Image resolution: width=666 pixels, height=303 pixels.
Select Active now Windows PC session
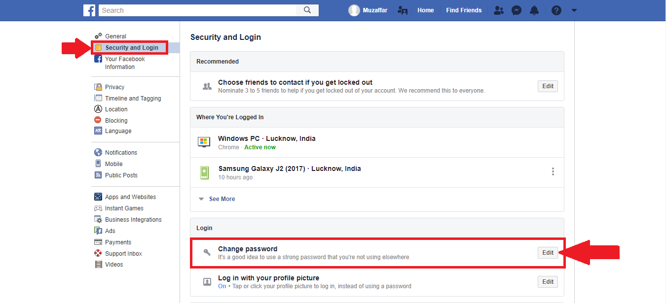click(x=259, y=147)
